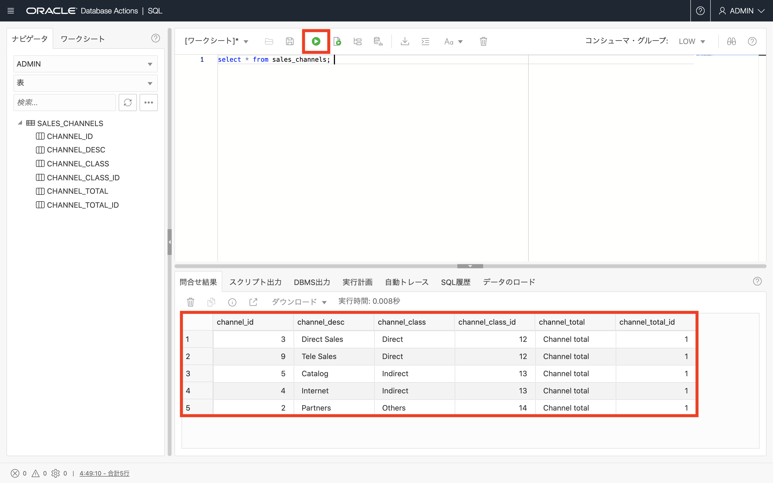The width and height of the screenshot is (773, 483).
Task: Switch to the スクリプト出力 tab
Action: (x=255, y=282)
